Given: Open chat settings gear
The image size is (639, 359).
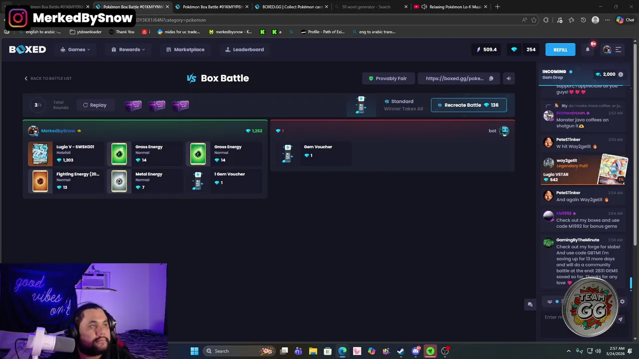Looking at the screenshot, I should (622, 302).
